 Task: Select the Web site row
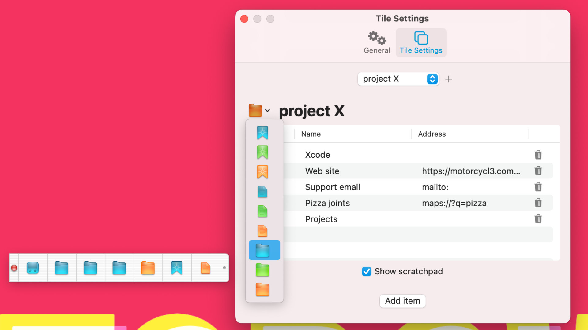click(322, 171)
